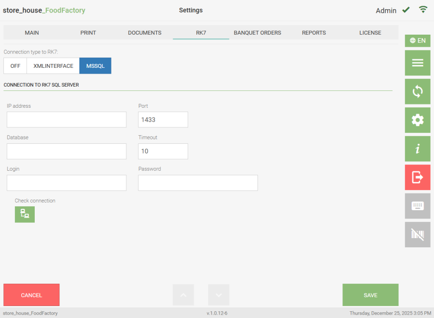Image resolution: width=434 pixels, height=318 pixels.
Task: Click the Check connection network icon
Action: [25, 214]
